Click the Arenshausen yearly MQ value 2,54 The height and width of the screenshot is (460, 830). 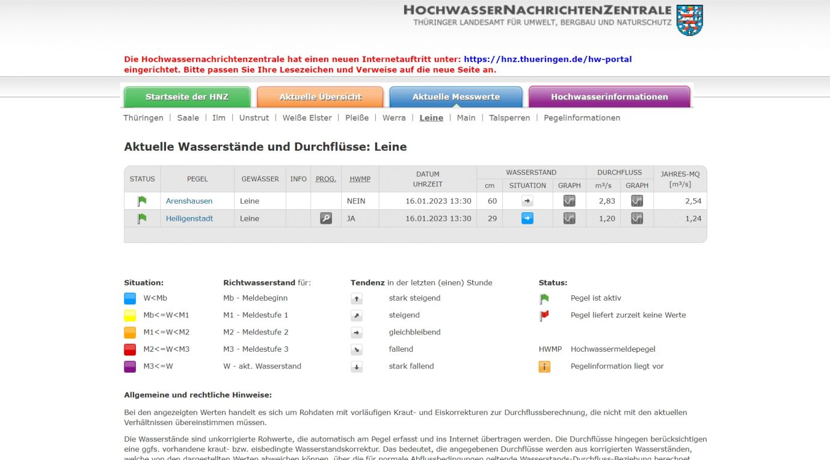pos(693,201)
